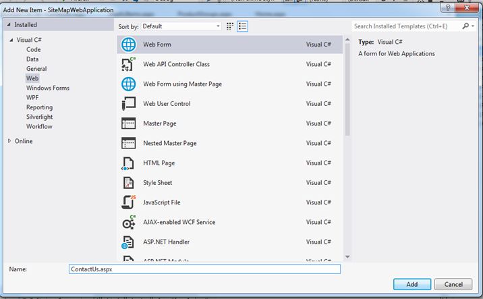Click the AJAX-enabled WCF Service icon
Screen dimensions: 483x299
pos(128,222)
